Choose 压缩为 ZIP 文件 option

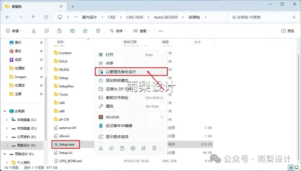tap(131, 89)
